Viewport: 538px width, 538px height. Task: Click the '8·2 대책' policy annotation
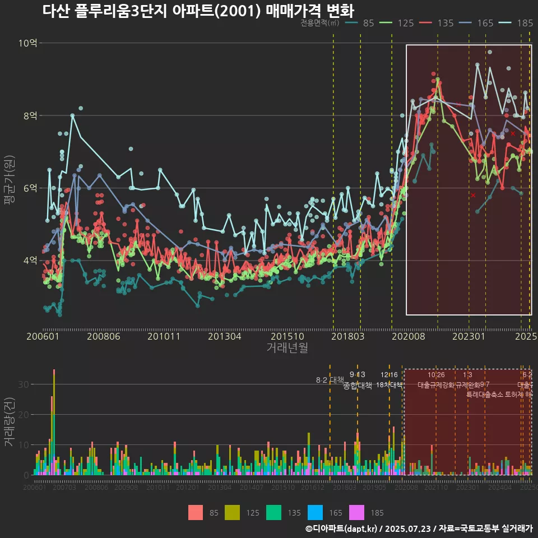330,380
